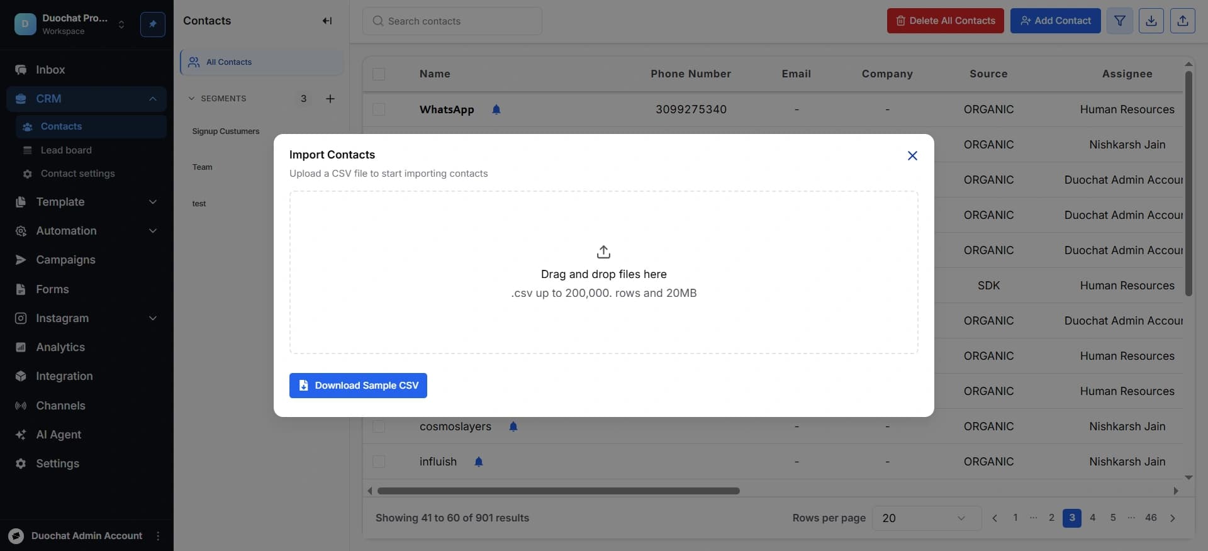Click the Campaigns send icon
1208x551 pixels.
coord(21,260)
